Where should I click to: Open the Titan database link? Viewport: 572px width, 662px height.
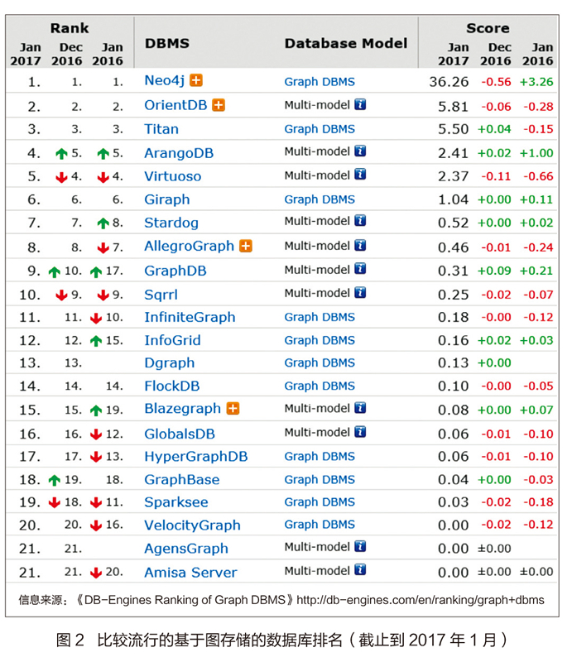coord(161,129)
